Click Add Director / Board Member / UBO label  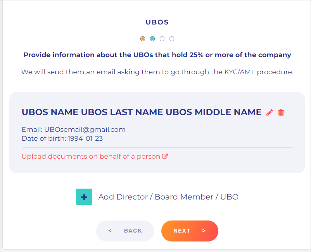point(168,197)
